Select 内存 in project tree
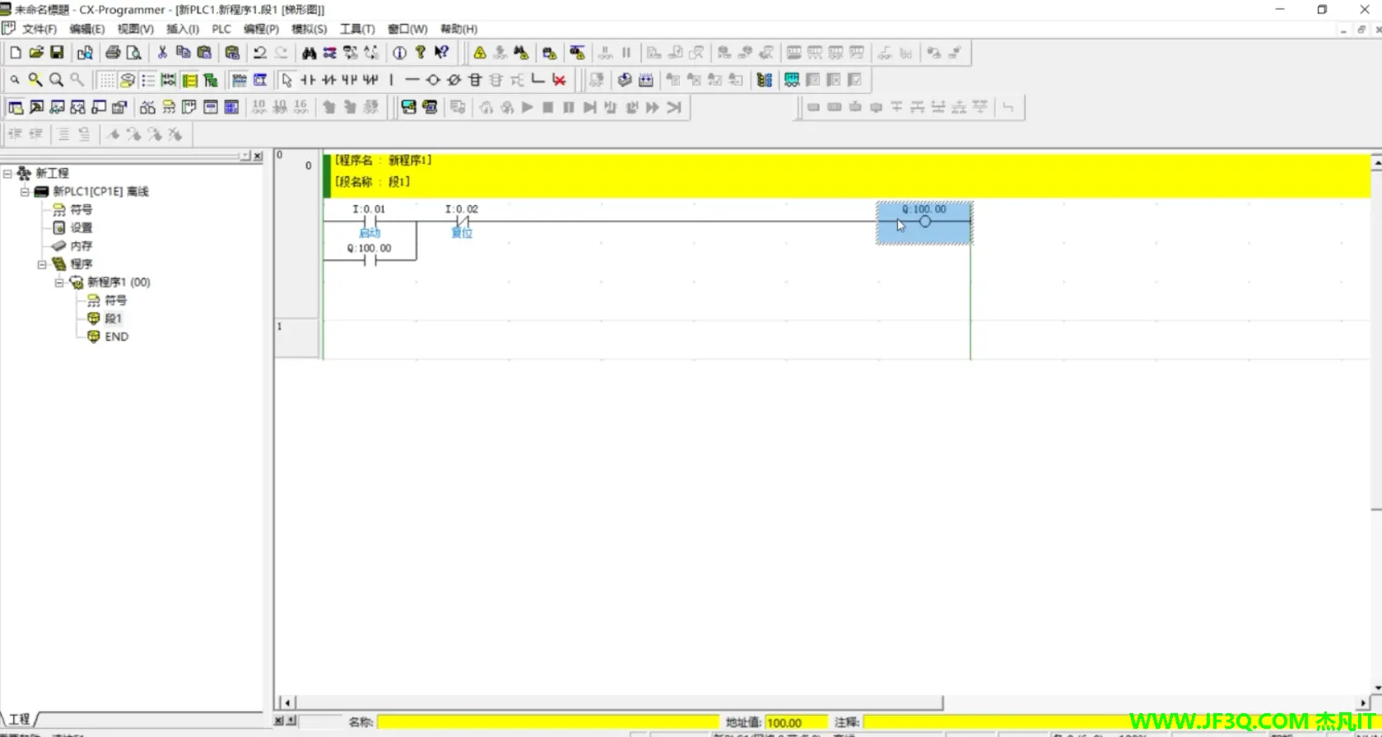Screen dimensions: 1382x737 pos(81,245)
